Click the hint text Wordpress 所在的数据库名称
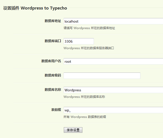The height and width of the screenshot is (138, 163). coord(84,97)
